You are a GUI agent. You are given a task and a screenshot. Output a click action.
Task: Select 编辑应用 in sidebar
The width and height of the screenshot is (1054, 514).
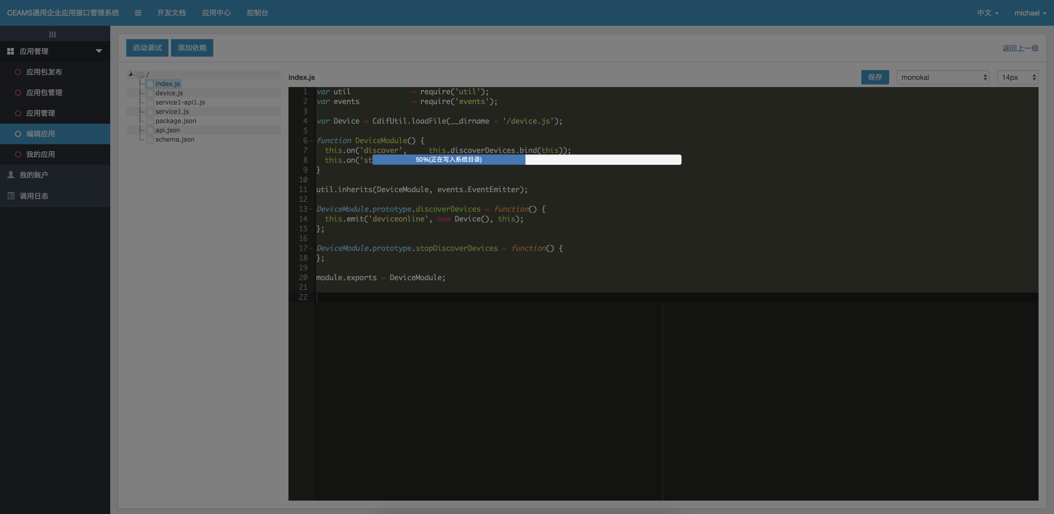(55, 134)
